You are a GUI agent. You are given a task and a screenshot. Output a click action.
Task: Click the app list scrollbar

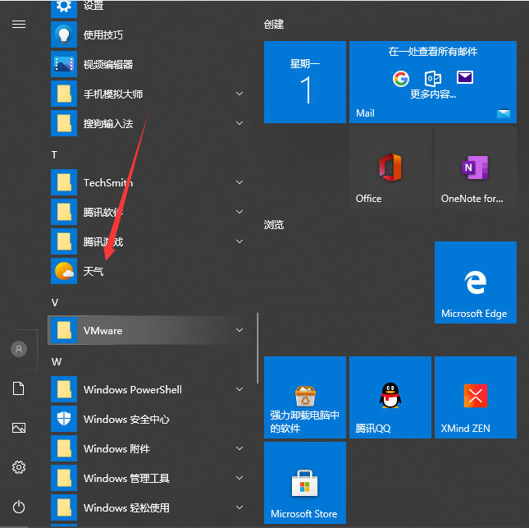pyautogui.click(x=258, y=345)
